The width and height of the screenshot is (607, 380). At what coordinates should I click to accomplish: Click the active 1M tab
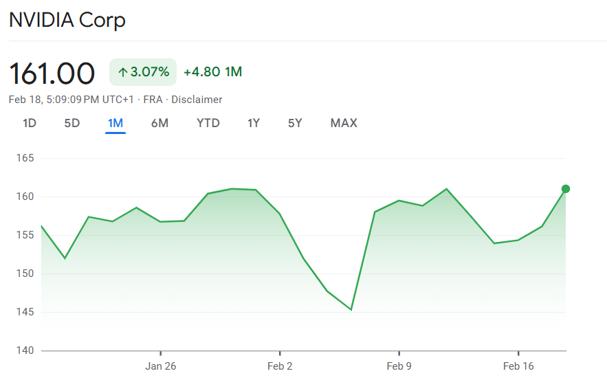coord(115,123)
